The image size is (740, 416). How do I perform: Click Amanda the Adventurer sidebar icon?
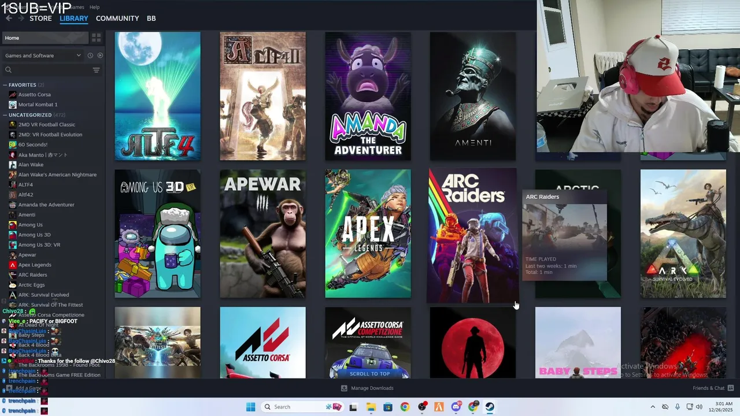pos(13,205)
